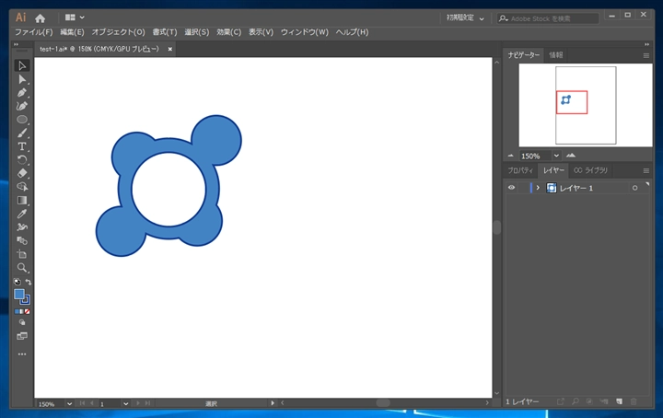The height and width of the screenshot is (418, 663).
Task: Select the Gradient tool
Action: 22,201
